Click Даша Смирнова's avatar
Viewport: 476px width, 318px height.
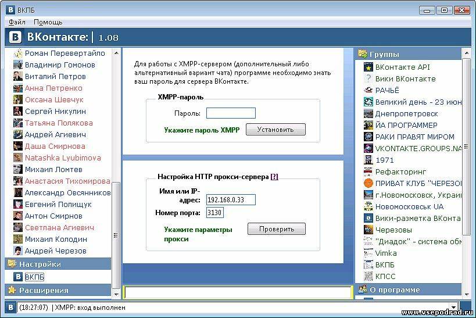click(x=18, y=146)
